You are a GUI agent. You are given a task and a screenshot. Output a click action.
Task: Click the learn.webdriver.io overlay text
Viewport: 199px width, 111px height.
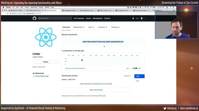(x=189, y=108)
